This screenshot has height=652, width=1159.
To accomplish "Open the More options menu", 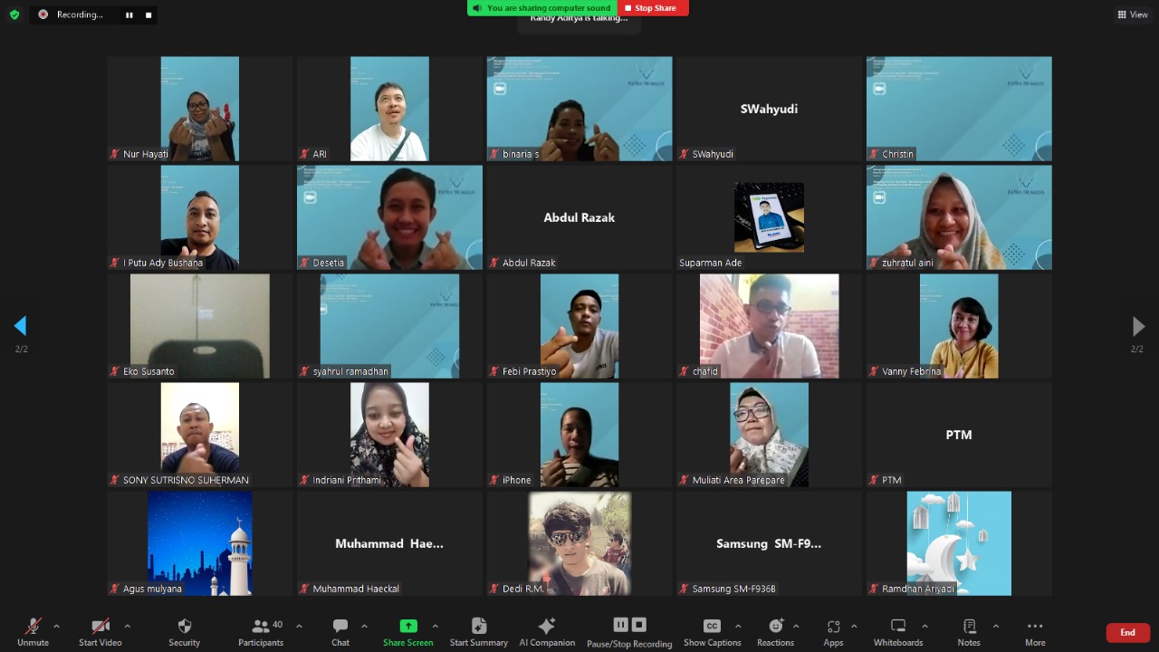I will click(x=1035, y=631).
